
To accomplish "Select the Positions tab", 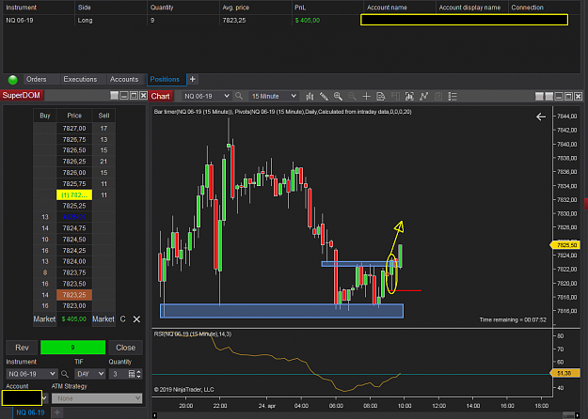I will click(x=165, y=79).
